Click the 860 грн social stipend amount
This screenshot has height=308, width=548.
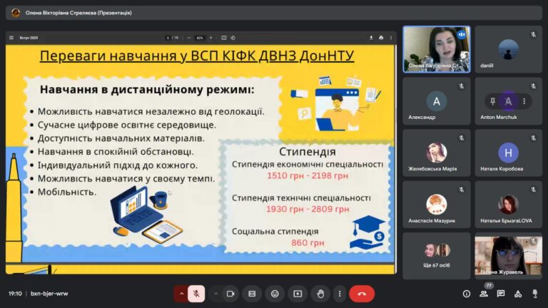pos(308,242)
